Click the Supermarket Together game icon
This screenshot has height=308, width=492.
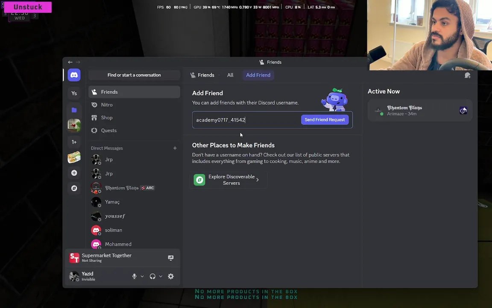[74, 258]
